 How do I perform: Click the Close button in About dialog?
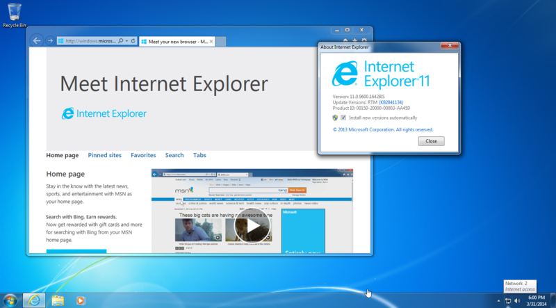431,141
